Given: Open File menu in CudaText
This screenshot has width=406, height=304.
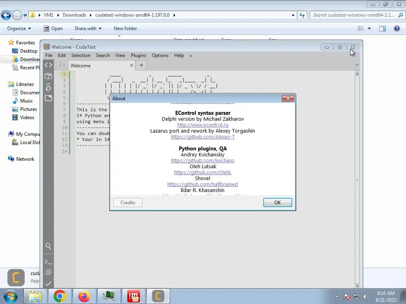Looking at the screenshot, I should tap(49, 55).
